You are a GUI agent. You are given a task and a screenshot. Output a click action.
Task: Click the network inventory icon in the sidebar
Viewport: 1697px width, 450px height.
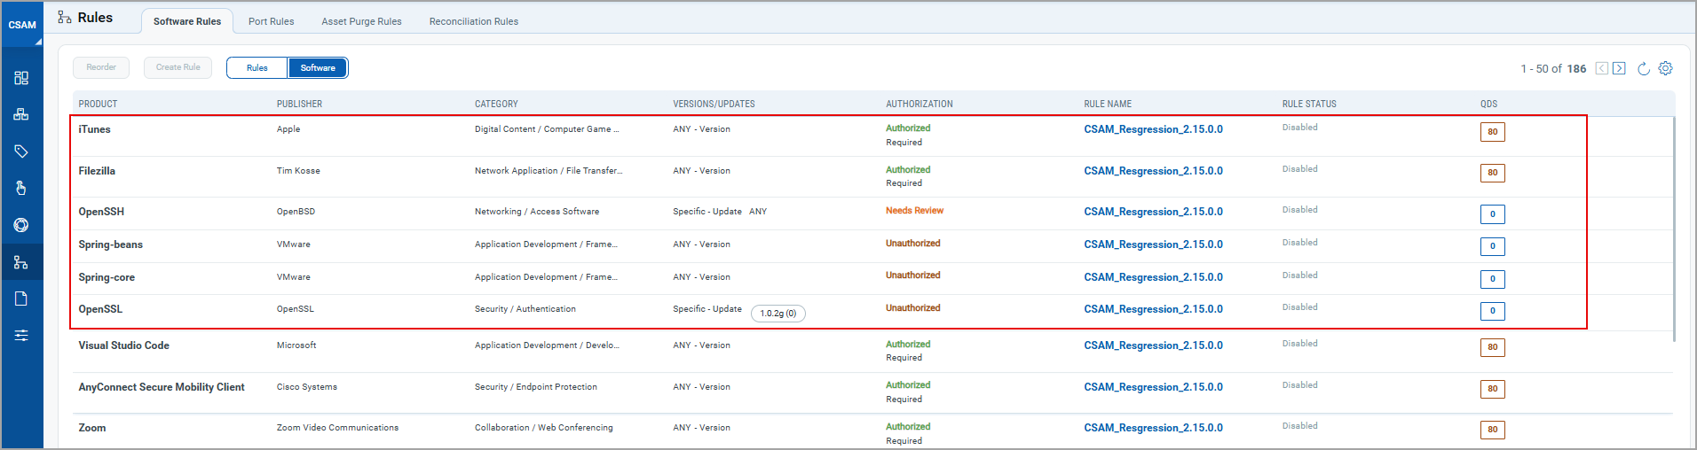tap(21, 114)
